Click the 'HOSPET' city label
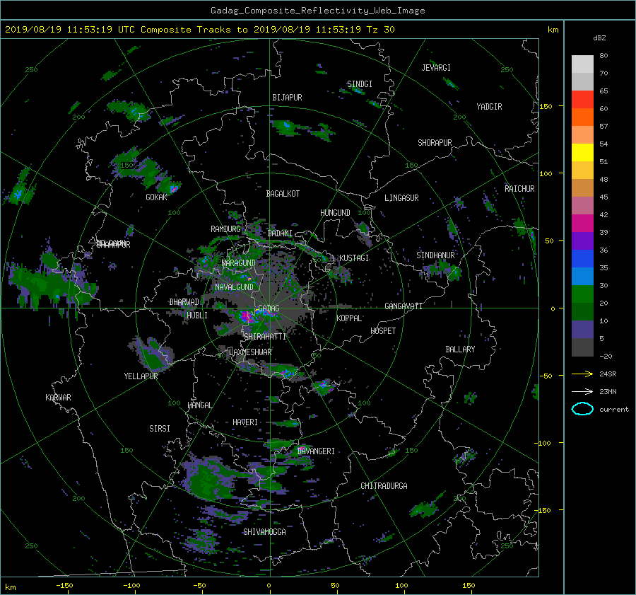Screen dimensions: 636x595 383,331
